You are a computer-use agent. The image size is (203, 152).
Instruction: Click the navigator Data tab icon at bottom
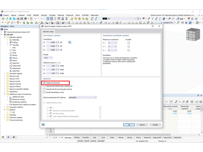point(3,137)
